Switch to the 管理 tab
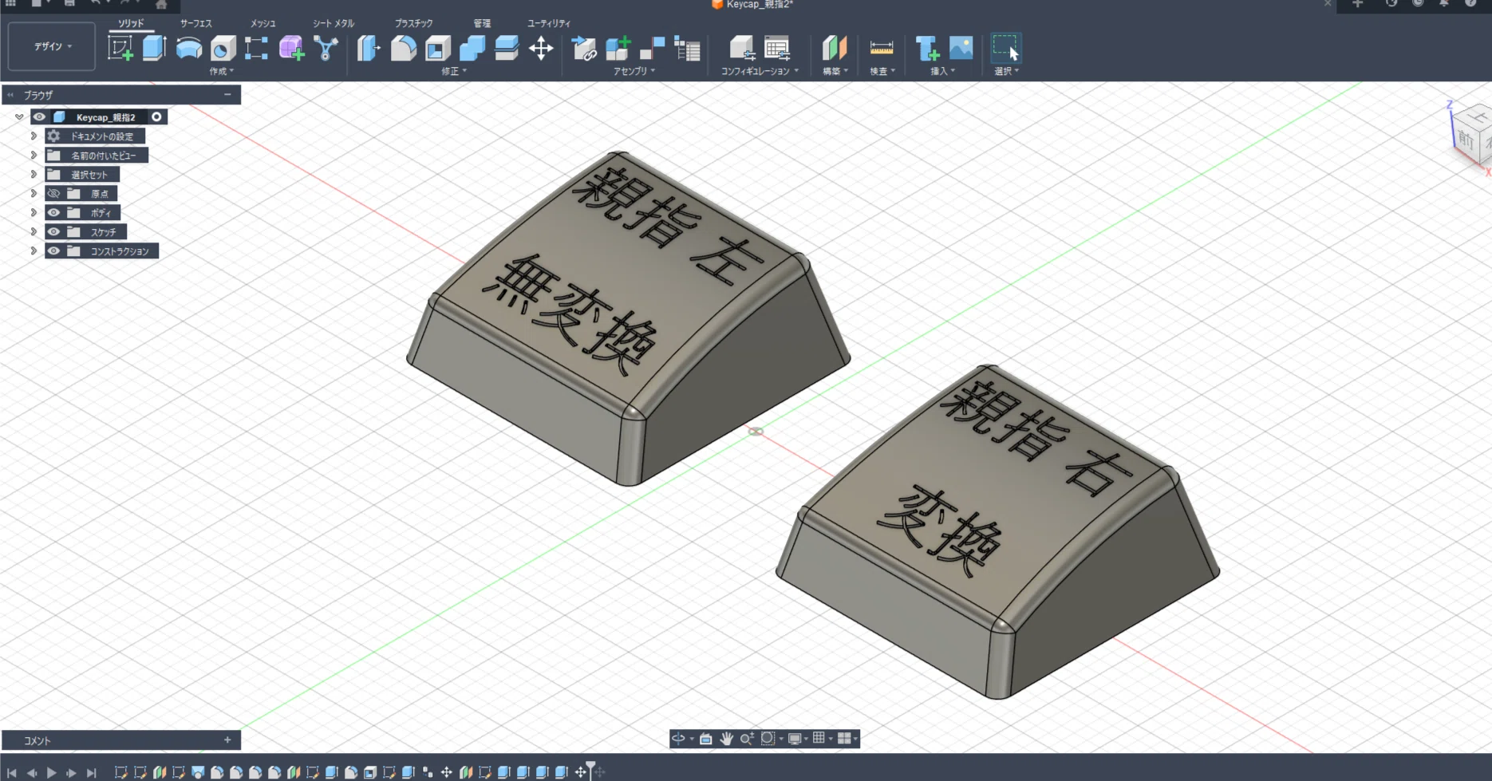Screen dimensions: 1492x781 pyautogui.click(x=482, y=23)
